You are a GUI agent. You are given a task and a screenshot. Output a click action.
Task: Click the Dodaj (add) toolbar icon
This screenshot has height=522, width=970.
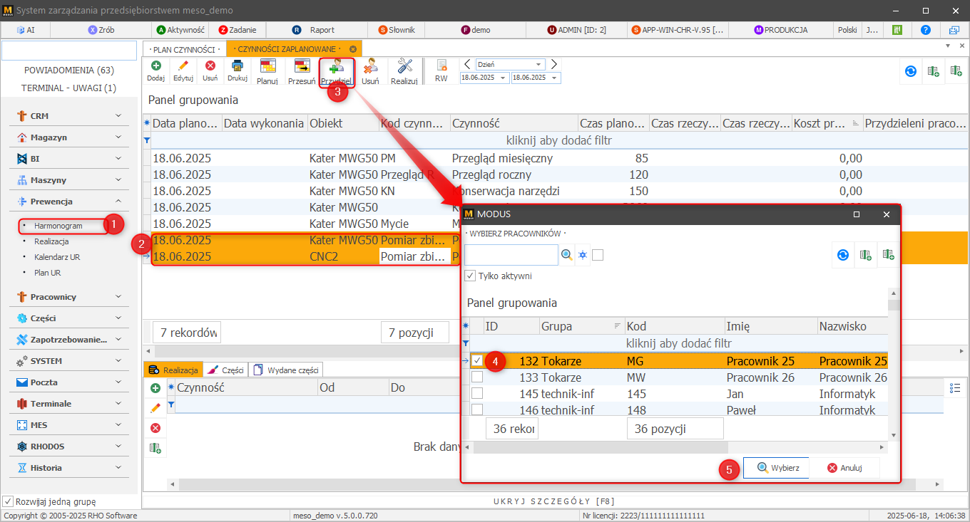coord(155,66)
